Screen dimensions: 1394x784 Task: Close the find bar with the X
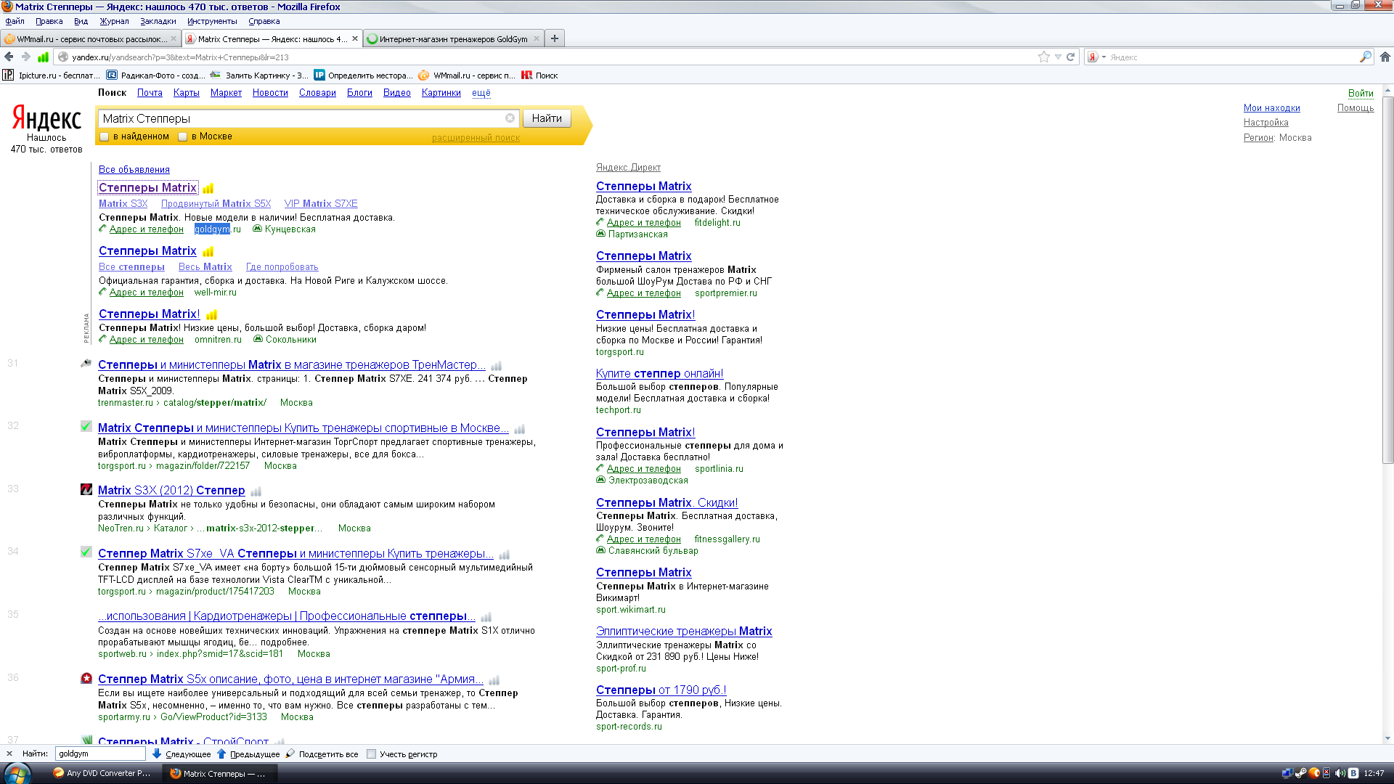[9, 754]
